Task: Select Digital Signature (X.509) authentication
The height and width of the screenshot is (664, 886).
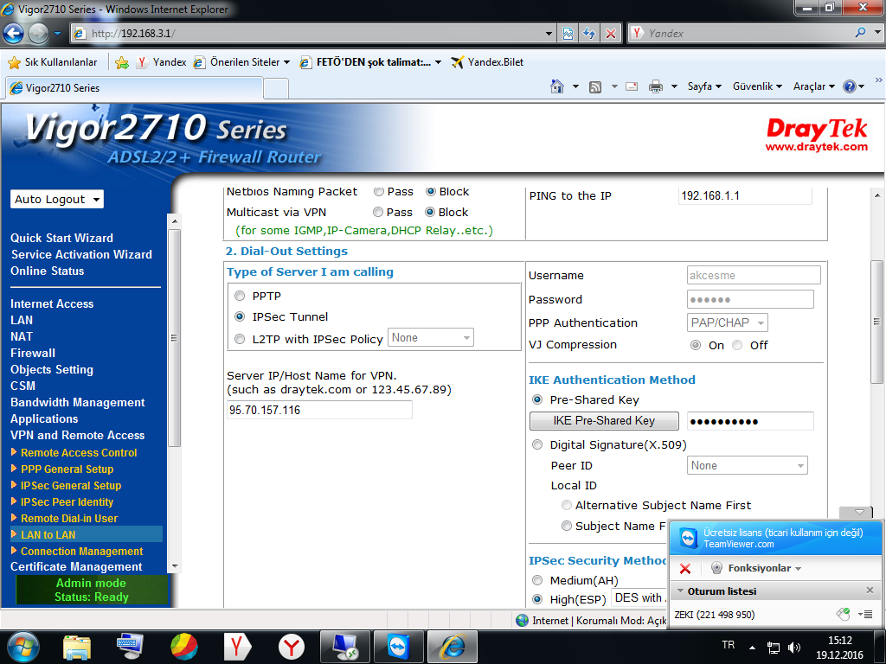Action: [537, 444]
